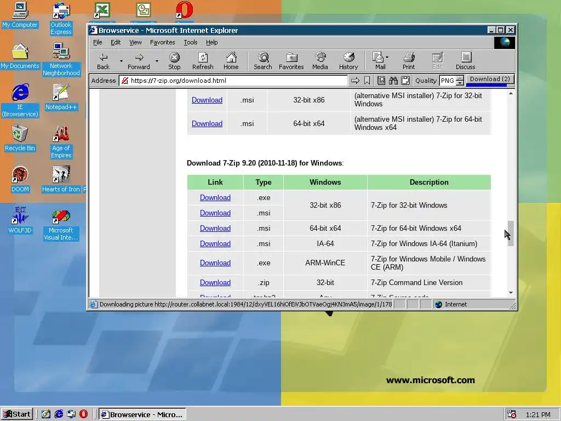Expand the Forward button dropdown arrow

[157, 61]
